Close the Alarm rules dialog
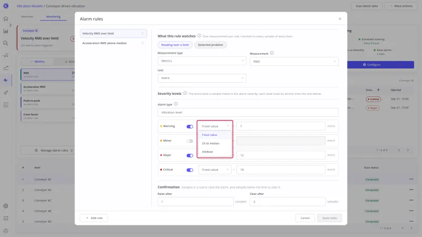 [340, 19]
